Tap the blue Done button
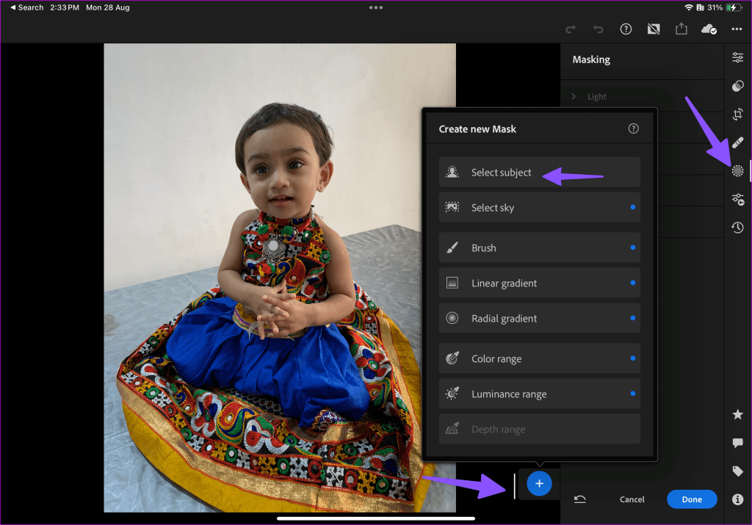This screenshot has width=752, height=525. click(691, 499)
